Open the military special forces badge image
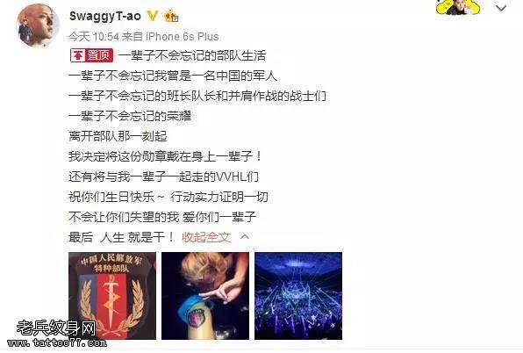The width and height of the screenshot is (523, 353). (112, 296)
